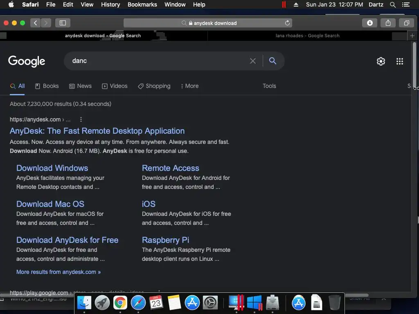The image size is (419, 314).
Task: Open the File menu
Action: 50,4
